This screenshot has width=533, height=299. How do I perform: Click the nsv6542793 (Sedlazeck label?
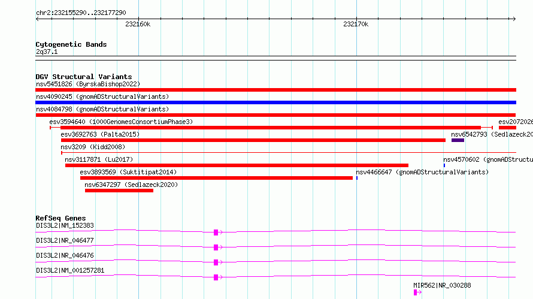(492, 134)
